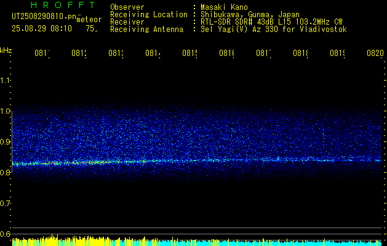Click the RTL-SDR receiver description line
The width and height of the screenshot is (387, 246).
click(271, 22)
